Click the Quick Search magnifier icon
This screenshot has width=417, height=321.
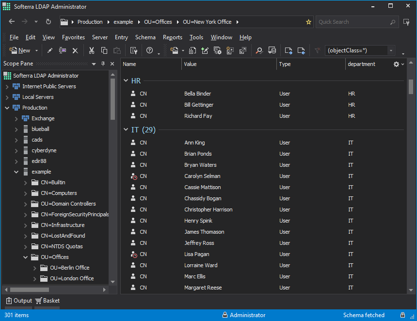pyautogui.click(x=393, y=22)
